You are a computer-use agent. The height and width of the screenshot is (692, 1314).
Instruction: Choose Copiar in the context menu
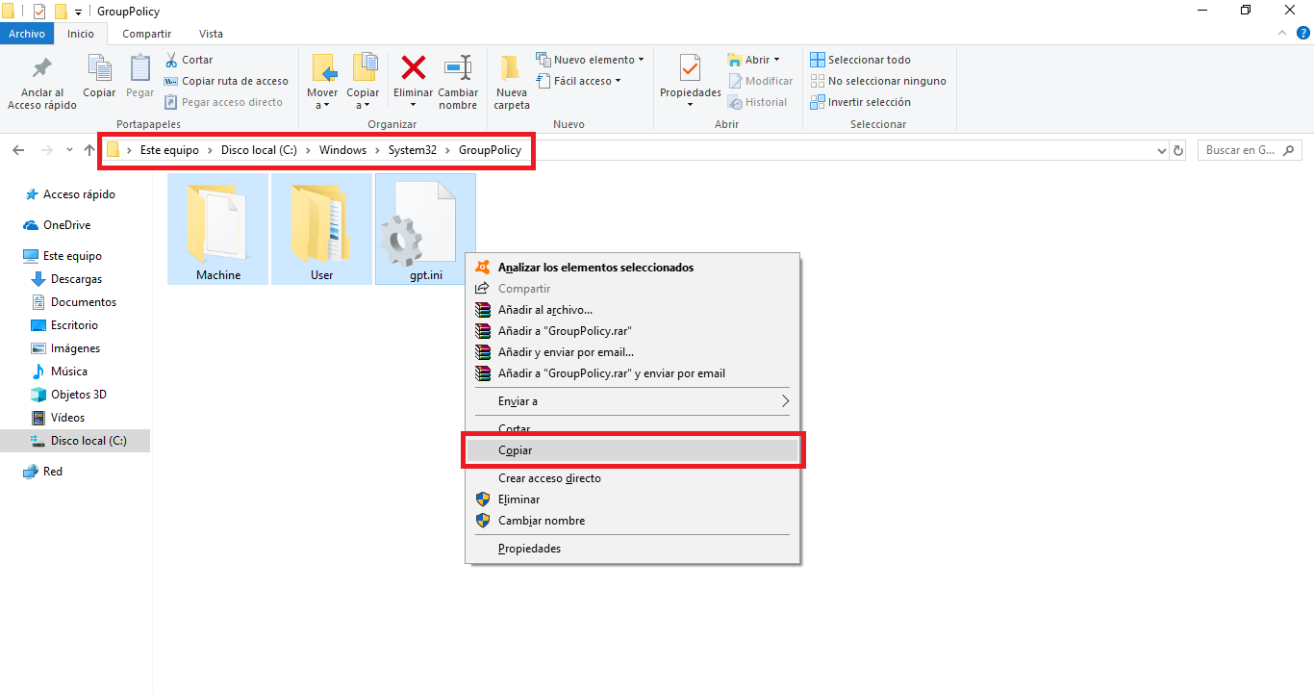(x=633, y=450)
